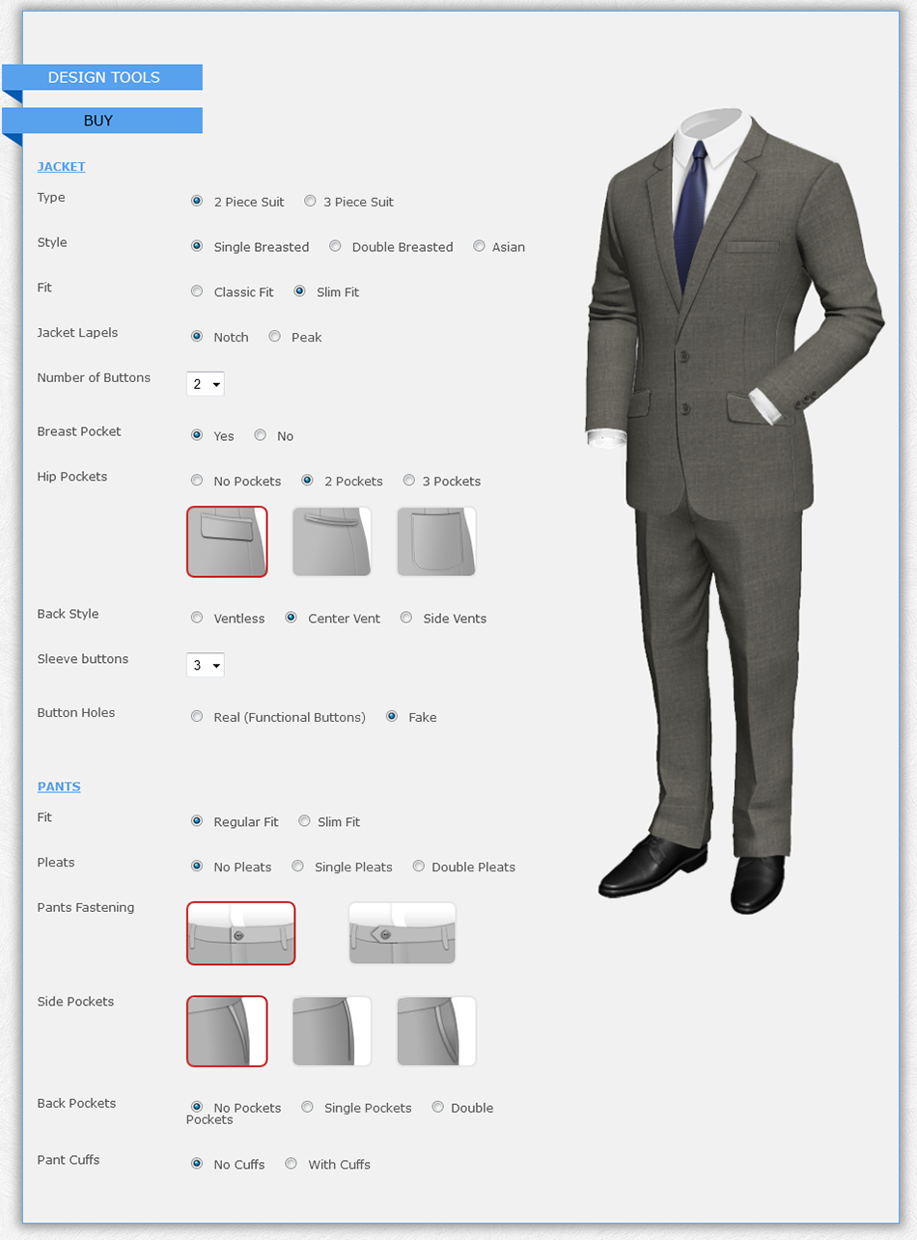Select Slim Fit for pants
Viewport: 917px width, 1240px height.
pos(304,820)
